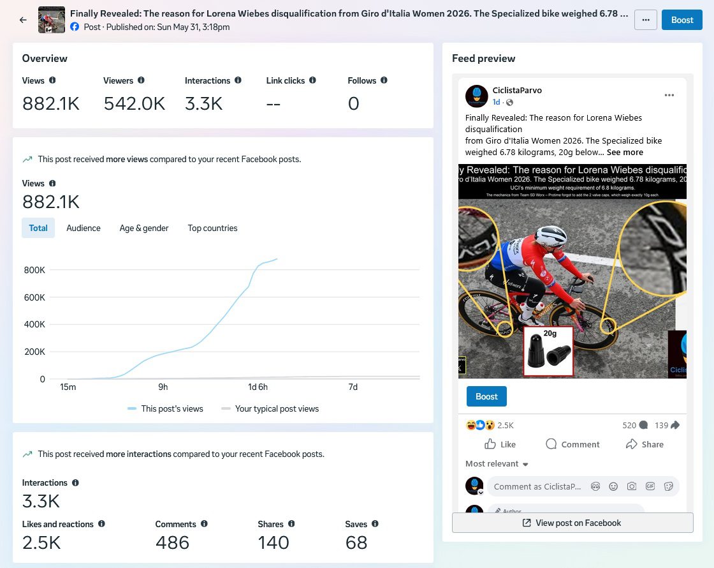Open the CiclistaParvo page name link

click(x=517, y=90)
